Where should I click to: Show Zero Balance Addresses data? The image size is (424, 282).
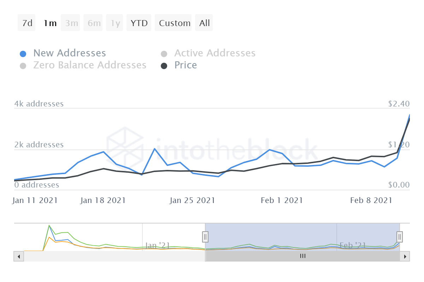tap(90, 65)
